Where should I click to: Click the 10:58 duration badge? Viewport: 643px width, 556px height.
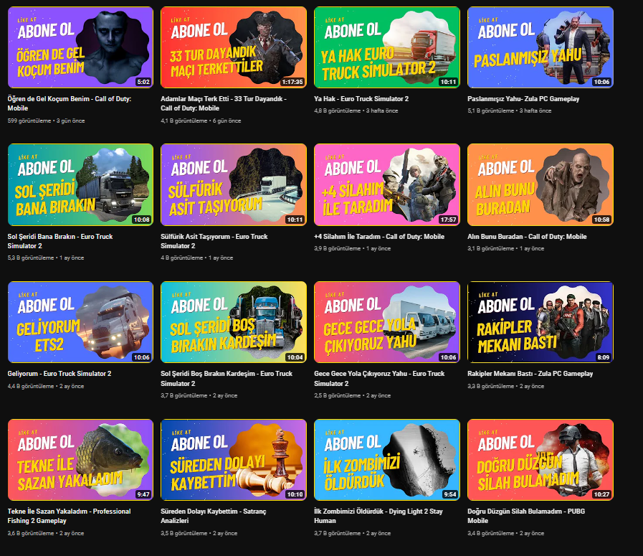[x=601, y=220]
